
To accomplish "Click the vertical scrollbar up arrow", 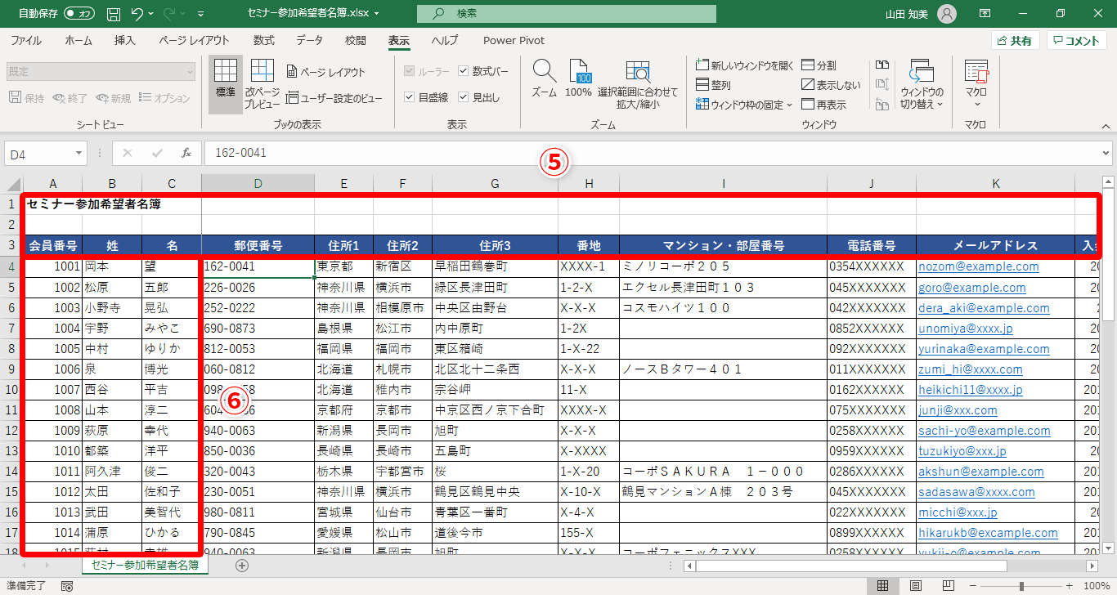I will click(1109, 182).
